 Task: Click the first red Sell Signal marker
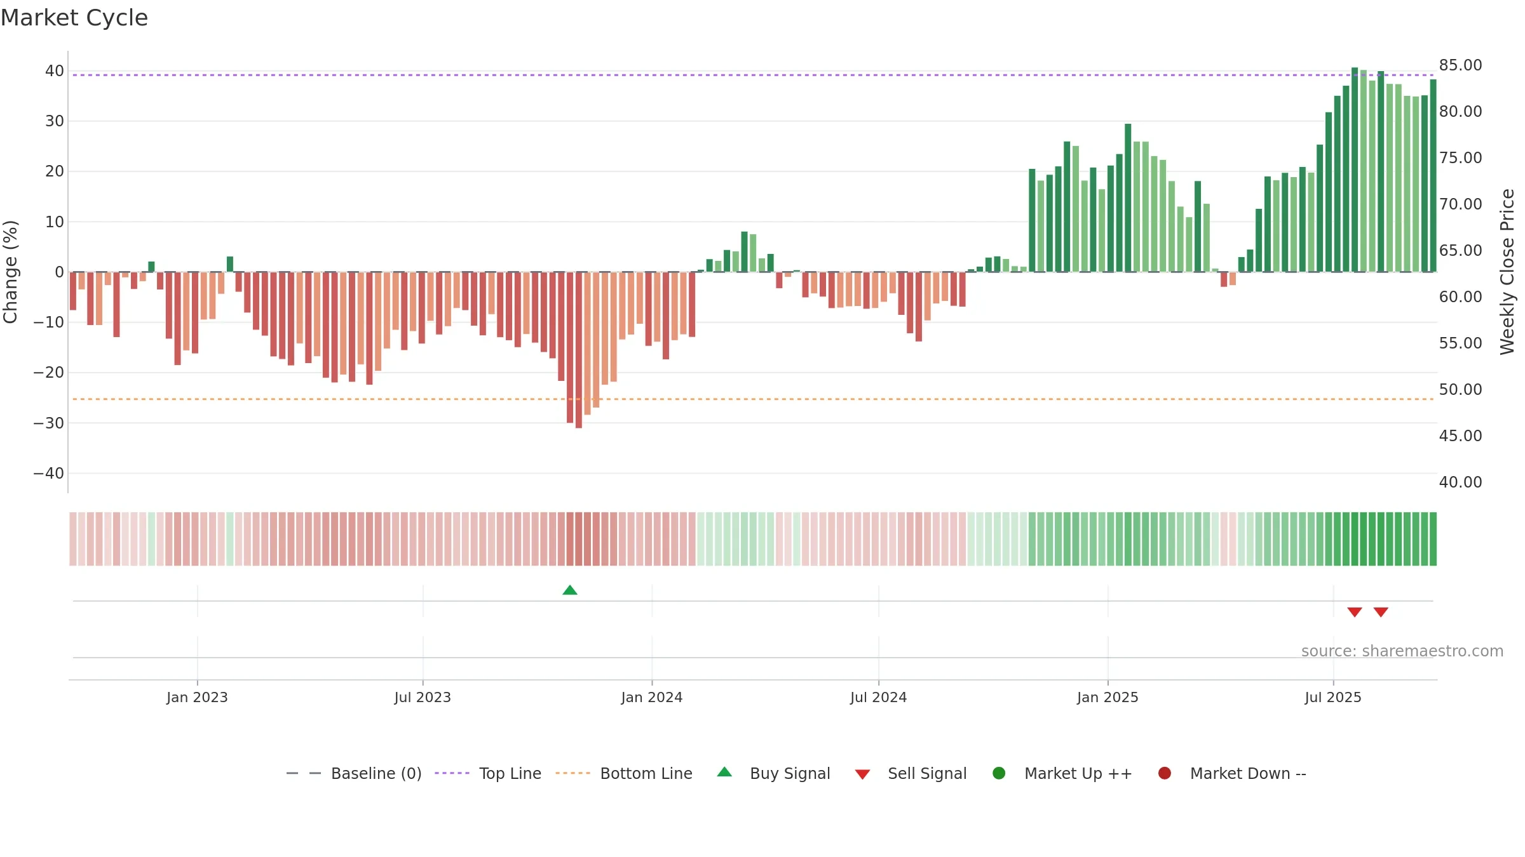tap(1355, 612)
